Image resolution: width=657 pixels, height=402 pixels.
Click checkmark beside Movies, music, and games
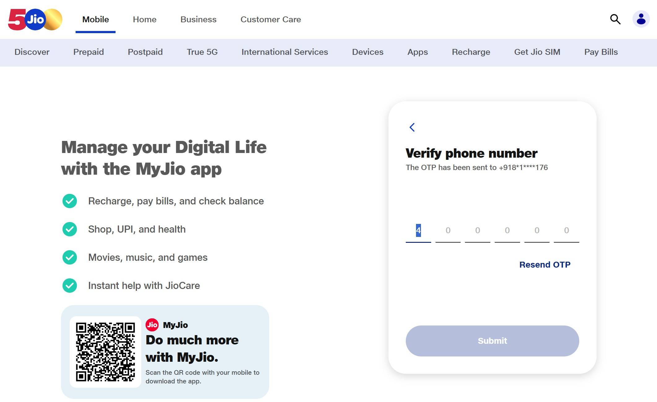pyautogui.click(x=70, y=257)
